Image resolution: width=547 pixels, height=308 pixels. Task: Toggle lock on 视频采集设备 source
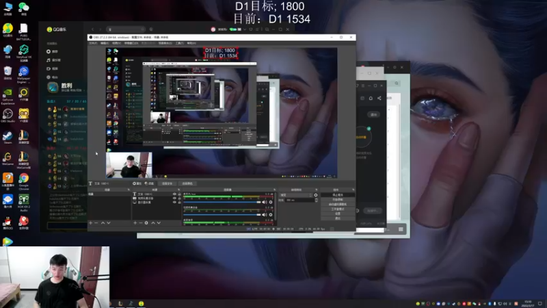point(179,198)
